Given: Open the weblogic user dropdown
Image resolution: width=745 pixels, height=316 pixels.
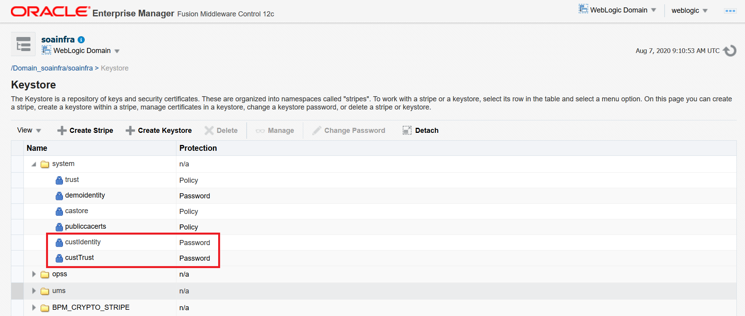Looking at the screenshot, I should point(690,11).
